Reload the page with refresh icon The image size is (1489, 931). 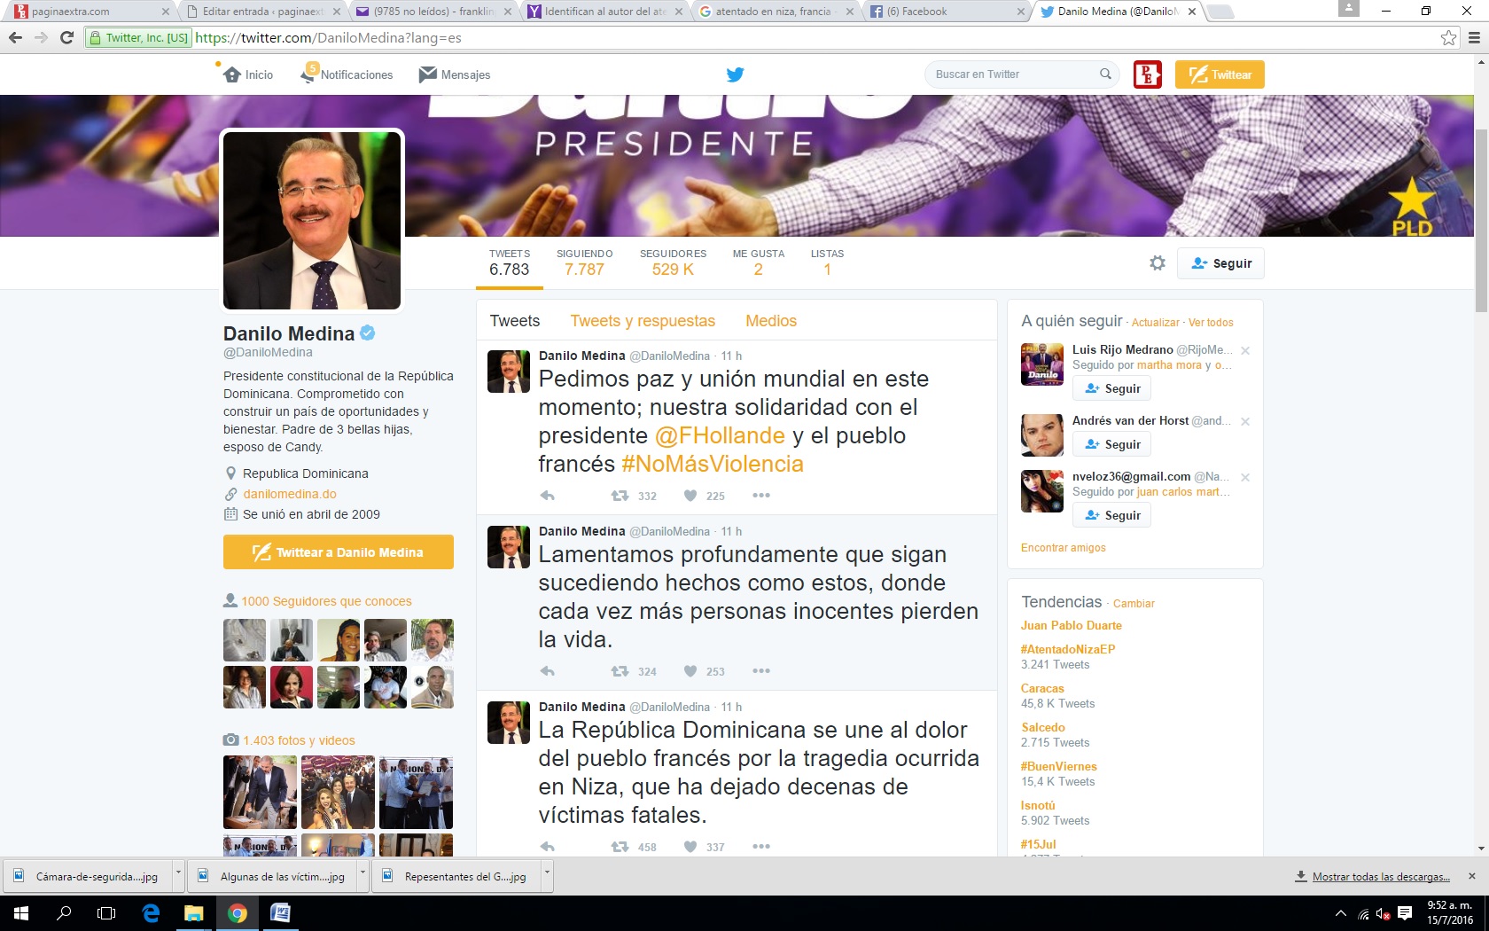click(66, 38)
